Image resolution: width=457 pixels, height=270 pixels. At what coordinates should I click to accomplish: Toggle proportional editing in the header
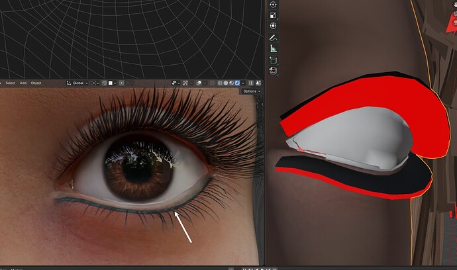122,83
